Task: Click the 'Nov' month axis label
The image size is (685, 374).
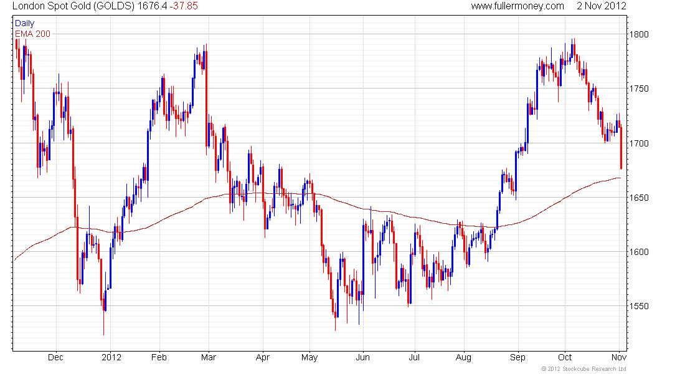Action: (x=619, y=357)
